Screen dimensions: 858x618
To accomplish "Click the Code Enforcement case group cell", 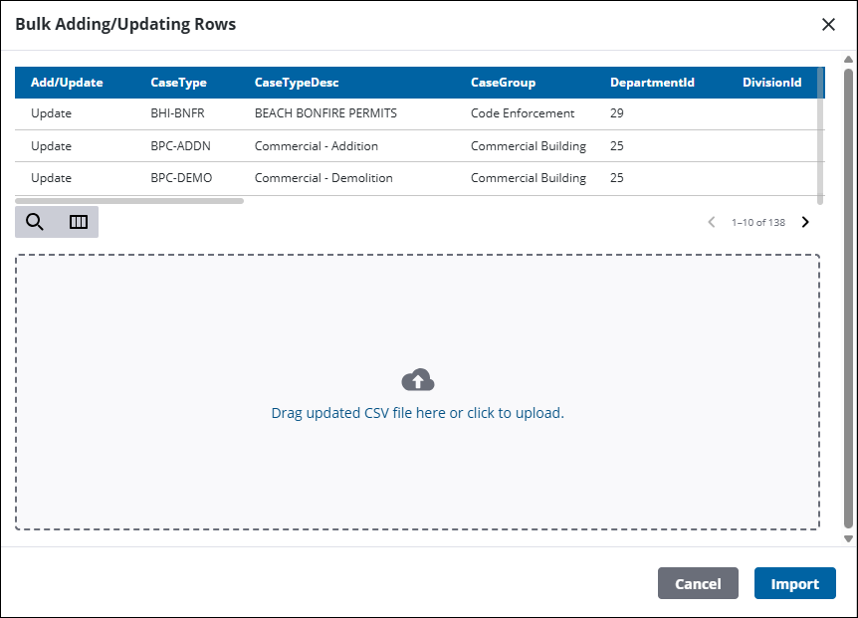I will coord(523,113).
